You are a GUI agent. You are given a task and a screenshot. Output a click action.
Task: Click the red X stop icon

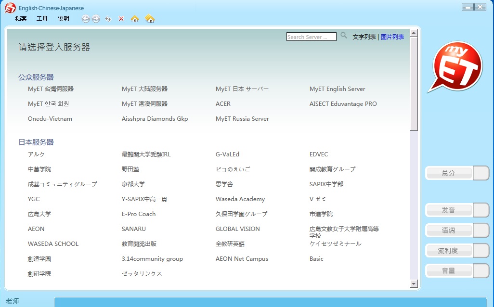[x=121, y=19]
